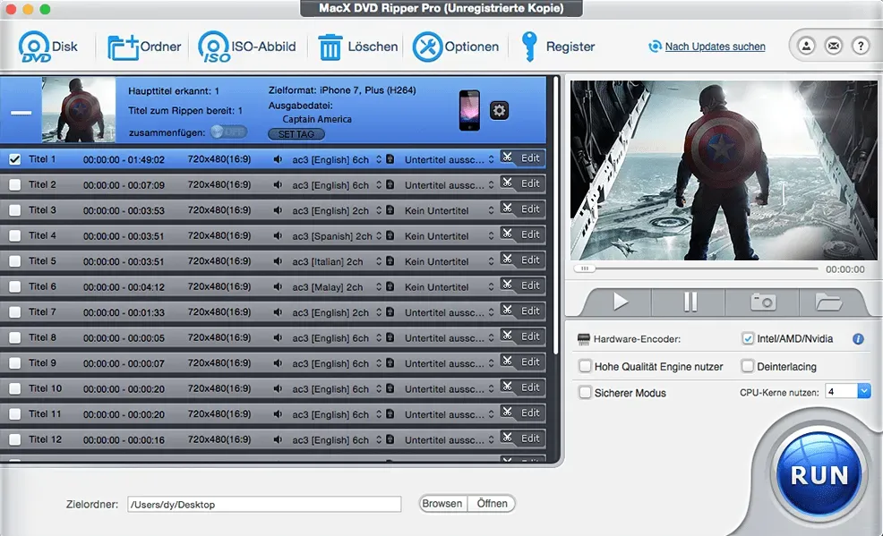Click duration 00:00:00 - 00:07:09
This screenshot has width=883, height=536.
tap(124, 185)
